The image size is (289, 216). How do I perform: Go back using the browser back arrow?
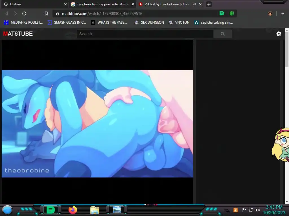(6, 13)
